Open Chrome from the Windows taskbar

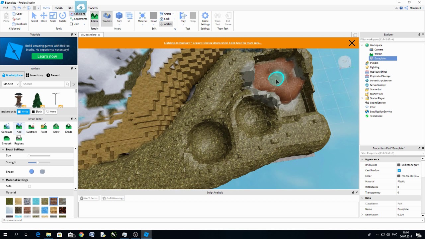point(81,235)
